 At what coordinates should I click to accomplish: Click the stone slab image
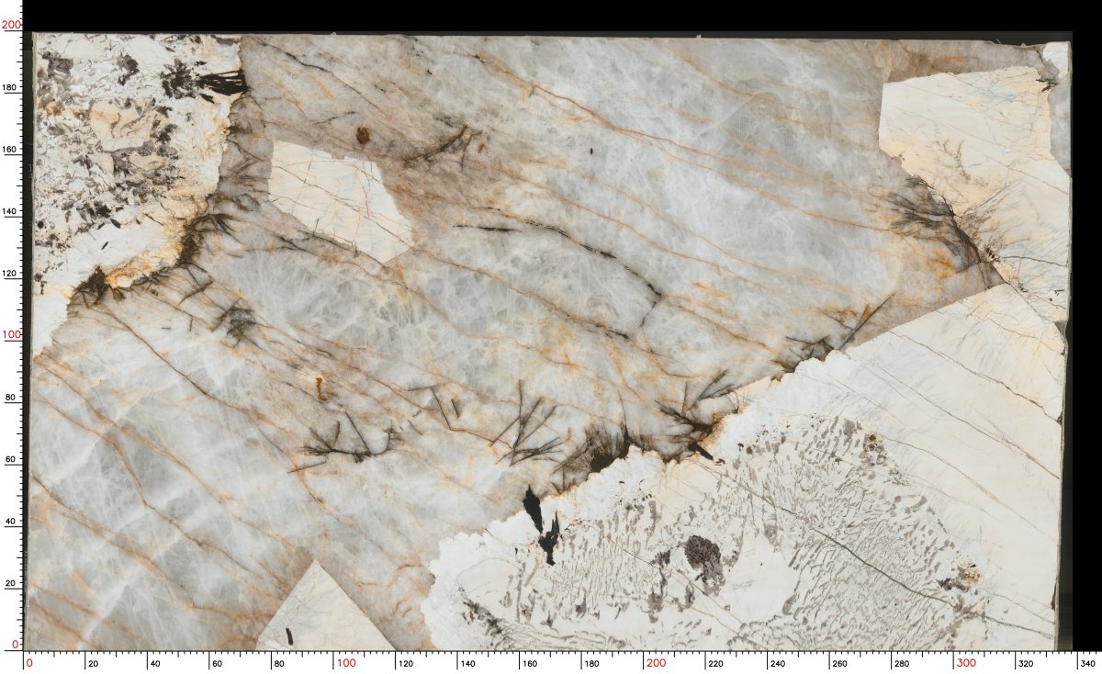pos(551,342)
